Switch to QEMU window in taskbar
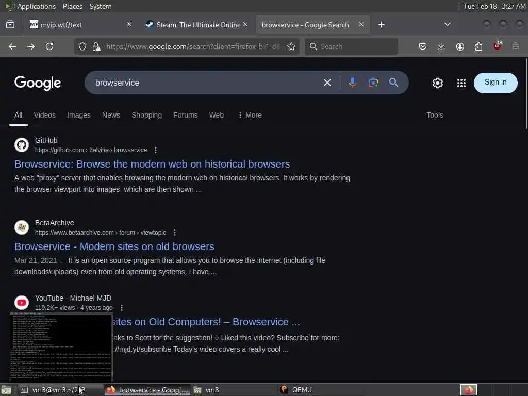Image resolution: width=528 pixels, height=396 pixels. (320, 390)
